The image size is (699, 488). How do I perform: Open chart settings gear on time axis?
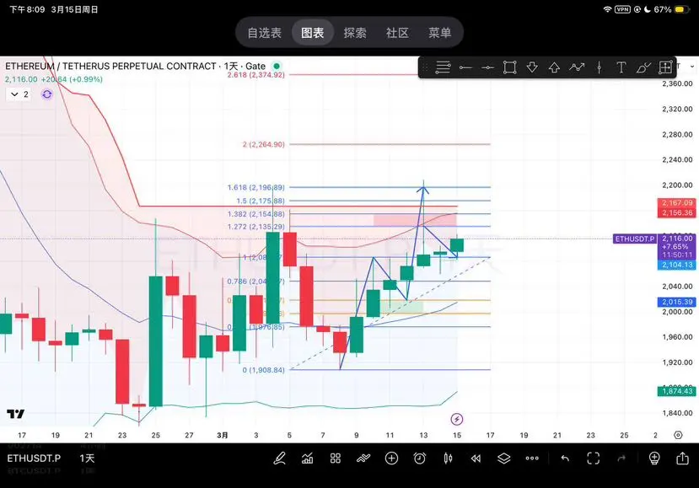click(x=678, y=435)
